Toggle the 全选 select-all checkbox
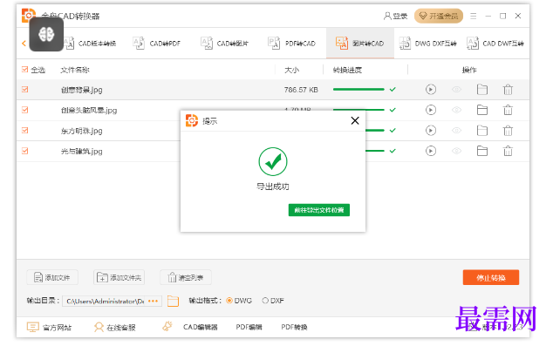 tap(24, 70)
